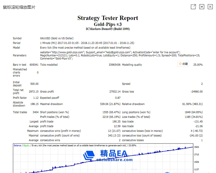Close the image viewer

(x=210, y=7)
